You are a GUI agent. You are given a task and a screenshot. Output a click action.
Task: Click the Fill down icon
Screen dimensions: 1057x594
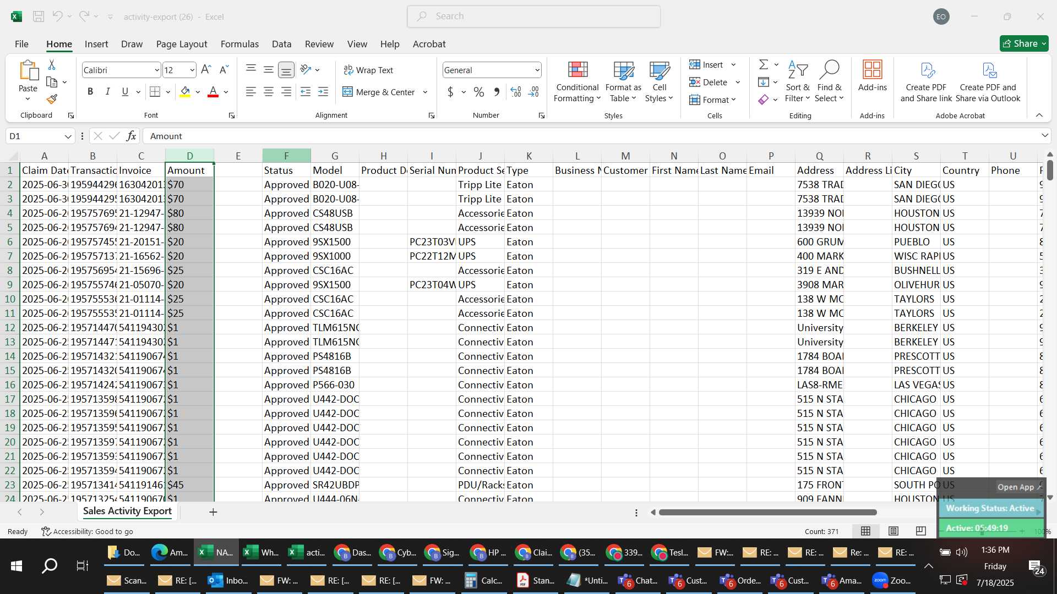(x=764, y=82)
